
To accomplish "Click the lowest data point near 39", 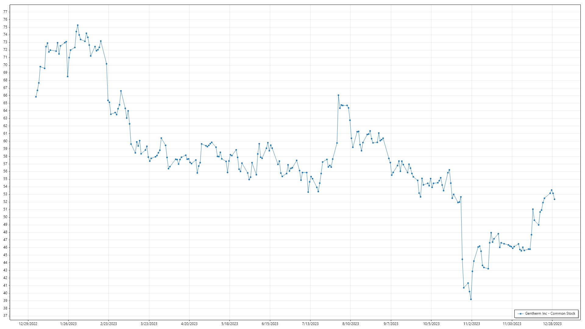I will [471, 299].
